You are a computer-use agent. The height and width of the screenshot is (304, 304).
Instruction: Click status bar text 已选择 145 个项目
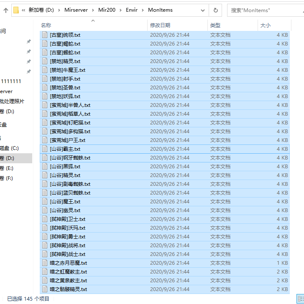pyautogui.click(x=28, y=299)
